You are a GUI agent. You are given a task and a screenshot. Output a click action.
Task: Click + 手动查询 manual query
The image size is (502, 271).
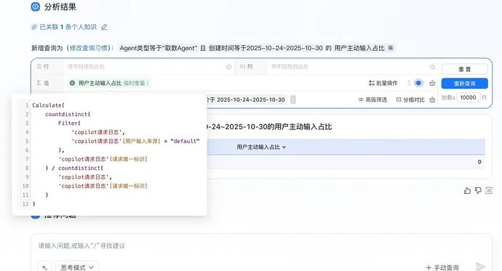coord(442,267)
